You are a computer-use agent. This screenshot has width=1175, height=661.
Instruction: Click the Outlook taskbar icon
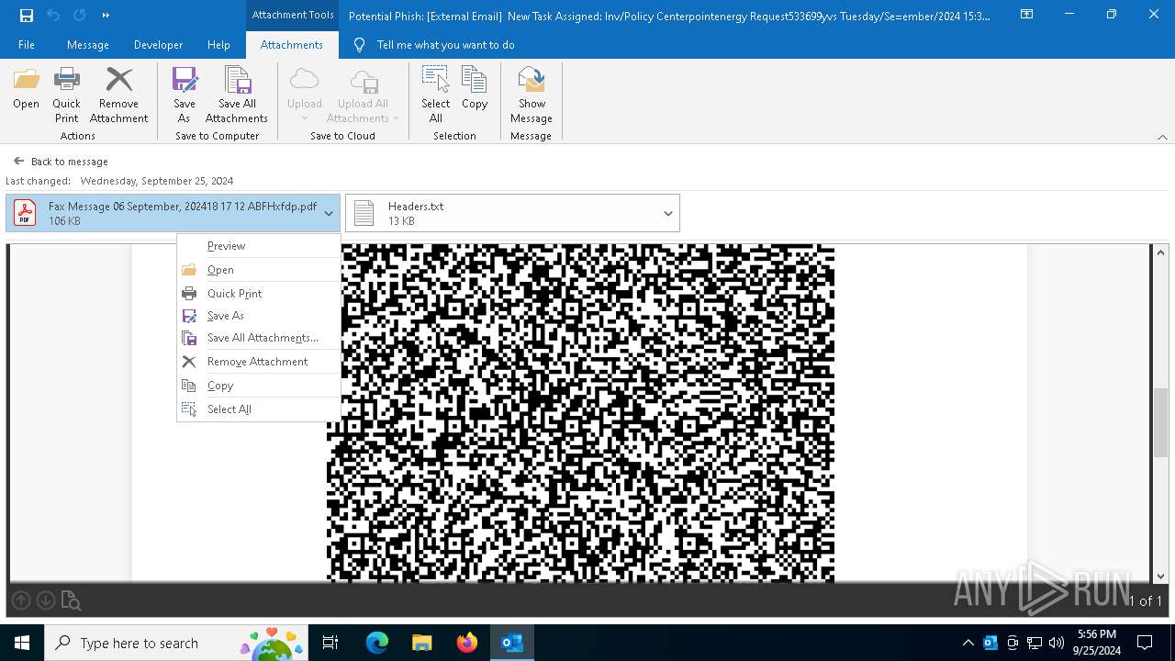point(512,643)
